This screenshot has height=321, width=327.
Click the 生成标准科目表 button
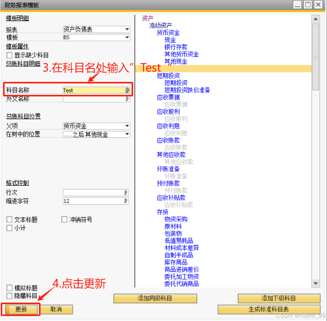[269, 309]
